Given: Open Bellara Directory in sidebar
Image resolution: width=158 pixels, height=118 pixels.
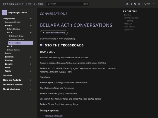Looking at the screenshot, I should [13, 29].
